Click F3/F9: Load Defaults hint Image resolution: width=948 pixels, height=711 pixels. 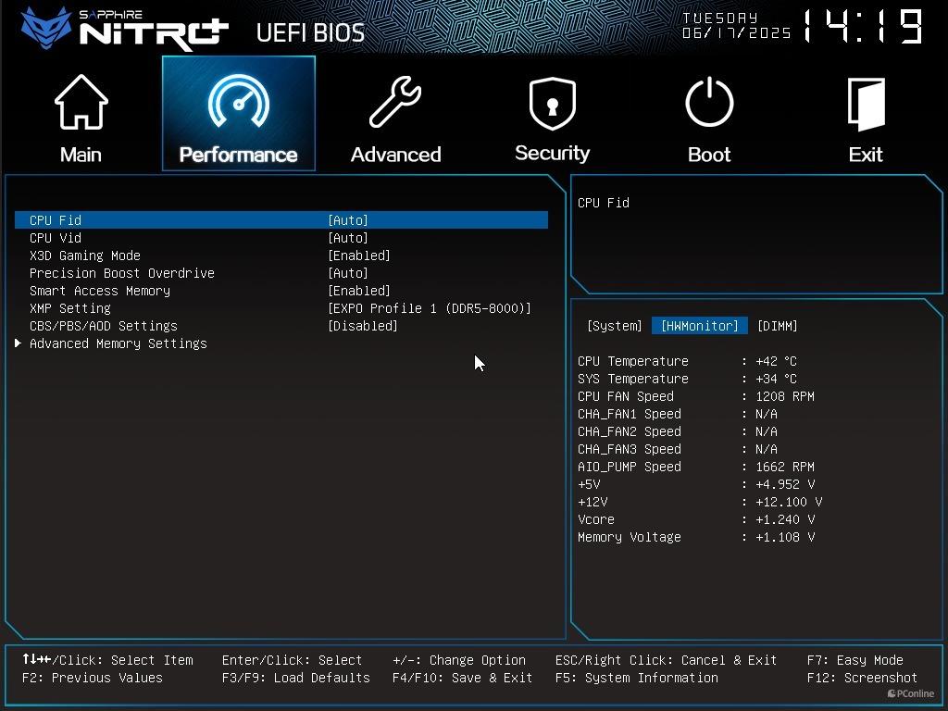coord(295,678)
